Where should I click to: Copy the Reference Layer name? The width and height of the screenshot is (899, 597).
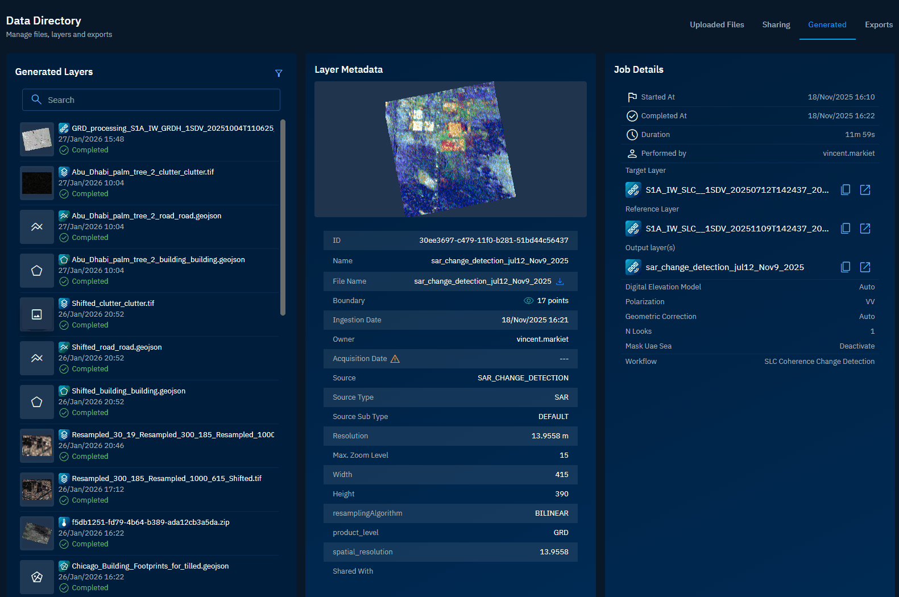pos(846,229)
